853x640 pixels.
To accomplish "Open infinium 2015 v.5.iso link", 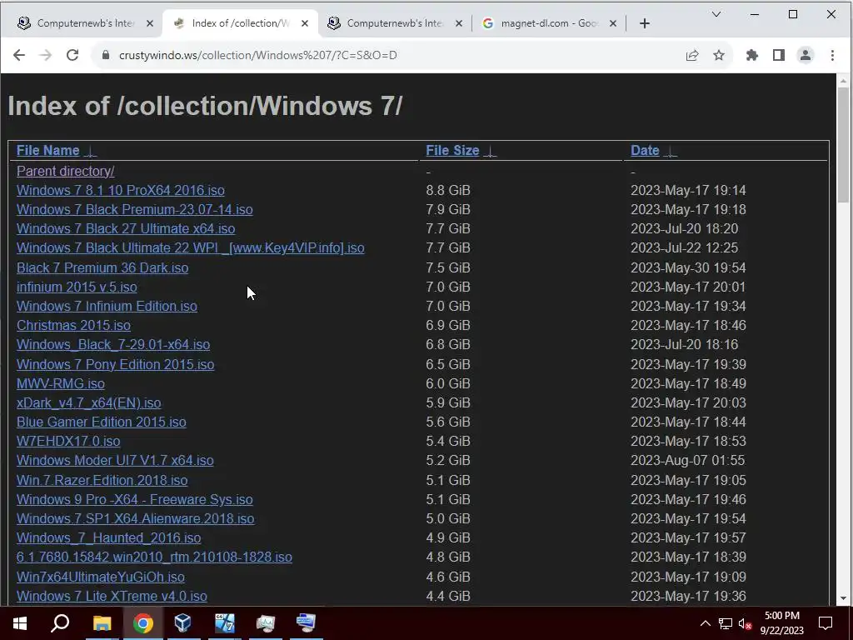I will (x=77, y=287).
